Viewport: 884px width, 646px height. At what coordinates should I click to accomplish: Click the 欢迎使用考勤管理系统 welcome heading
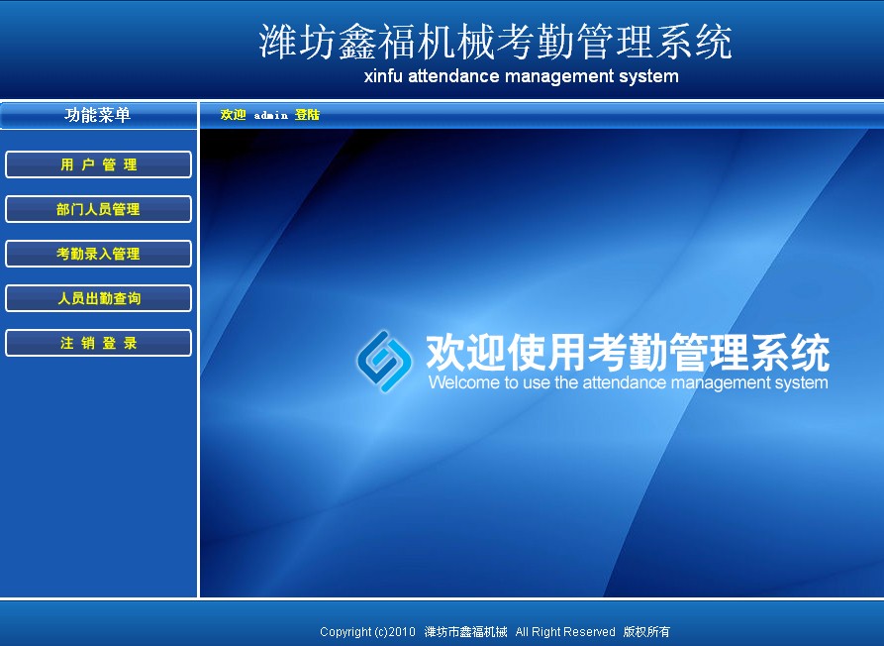[627, 354]
